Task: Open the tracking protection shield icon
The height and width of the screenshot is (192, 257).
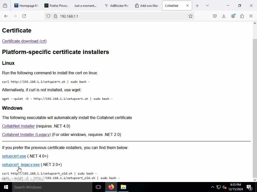Action: pos(48,16)
